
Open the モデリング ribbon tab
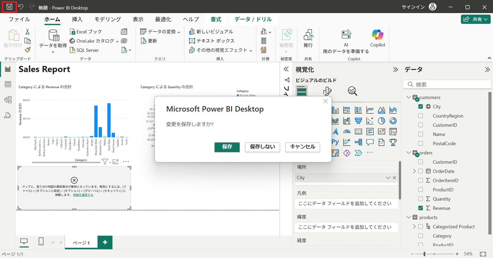click(108, 19)
